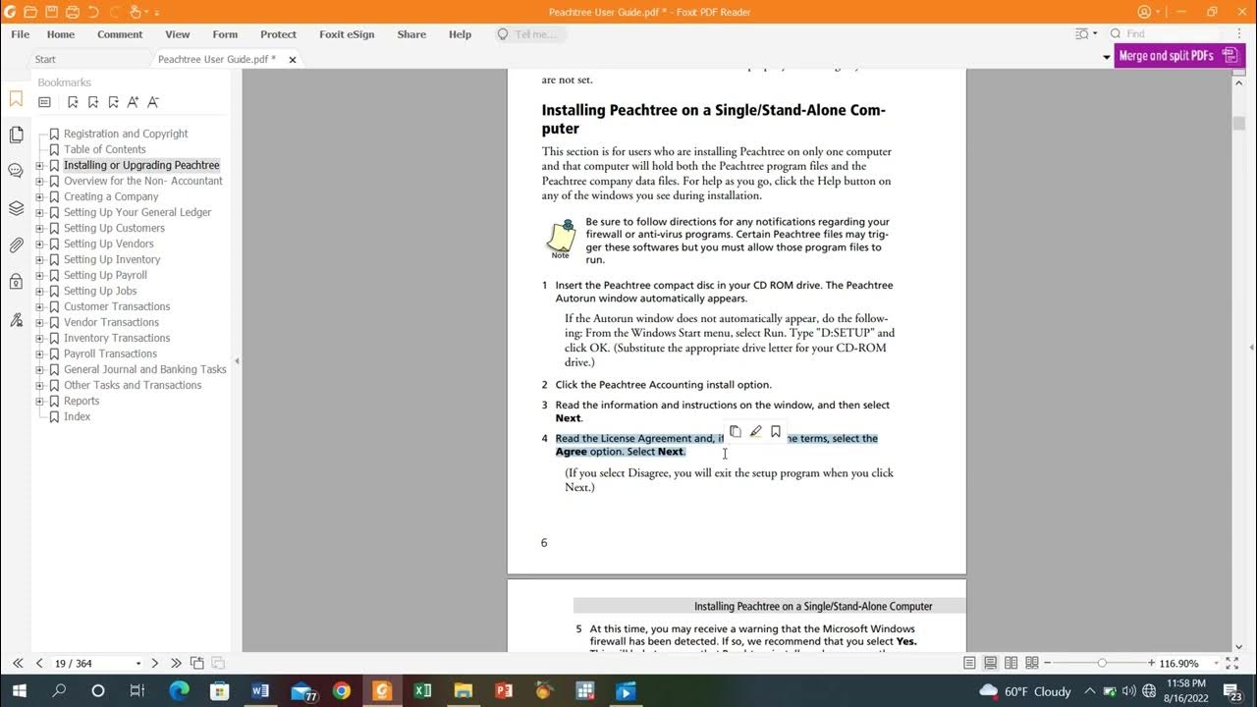This screenshot has height=707, width=1257.
Task: Expand the Creating a Company bookmark node
Action: click(x=39, y=196)
